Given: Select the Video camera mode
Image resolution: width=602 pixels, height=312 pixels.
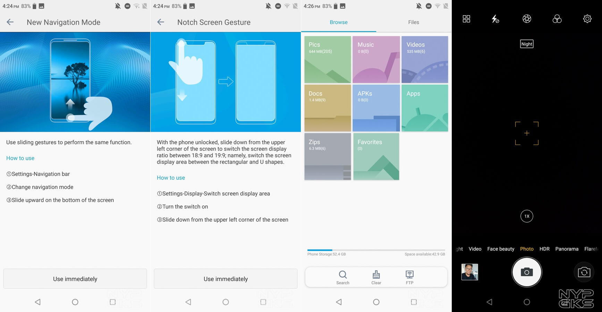Looking at the screenshot, I should click(x=475, y=249).
